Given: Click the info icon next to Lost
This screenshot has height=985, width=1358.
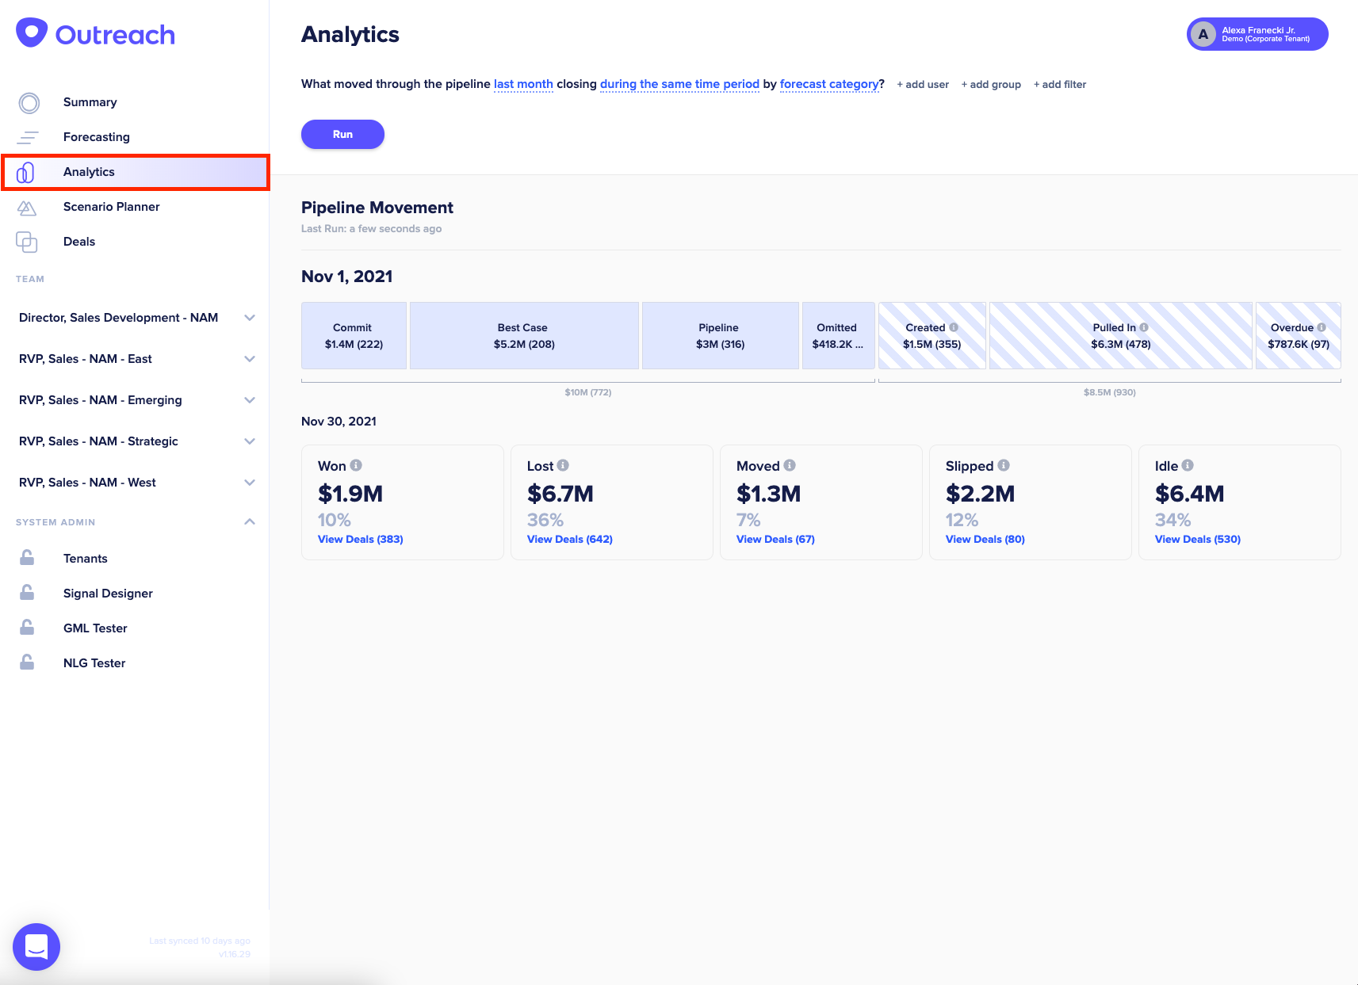Looking at the screenshot, I should [563, 465].
